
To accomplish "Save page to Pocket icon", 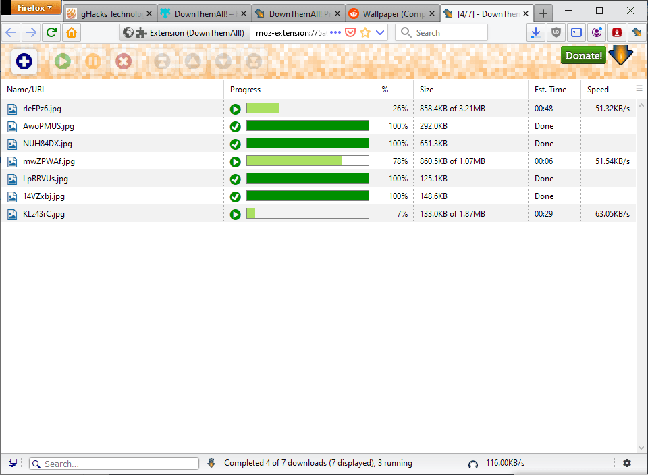I will [350, 32].
